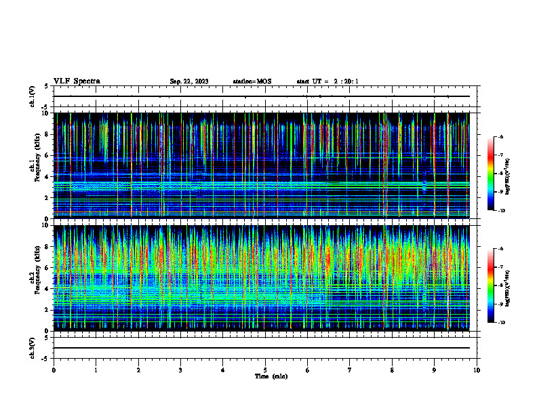Click tick label '1' on the time axis

96,370
